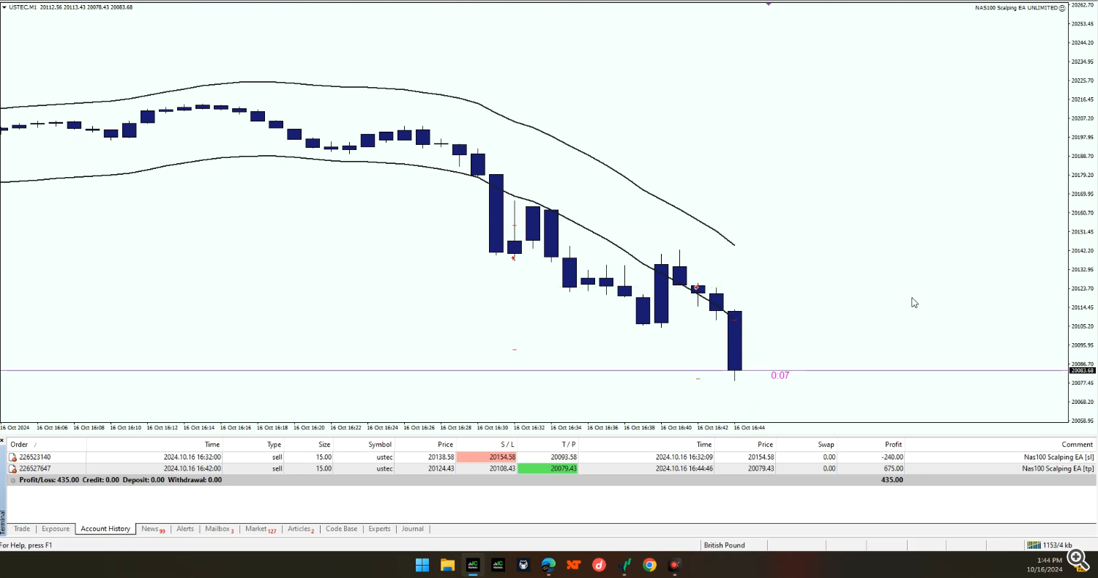Open the Market tab
Image resolution: width=1098 pixels, height=578 pixels.
tap(261, 529)
